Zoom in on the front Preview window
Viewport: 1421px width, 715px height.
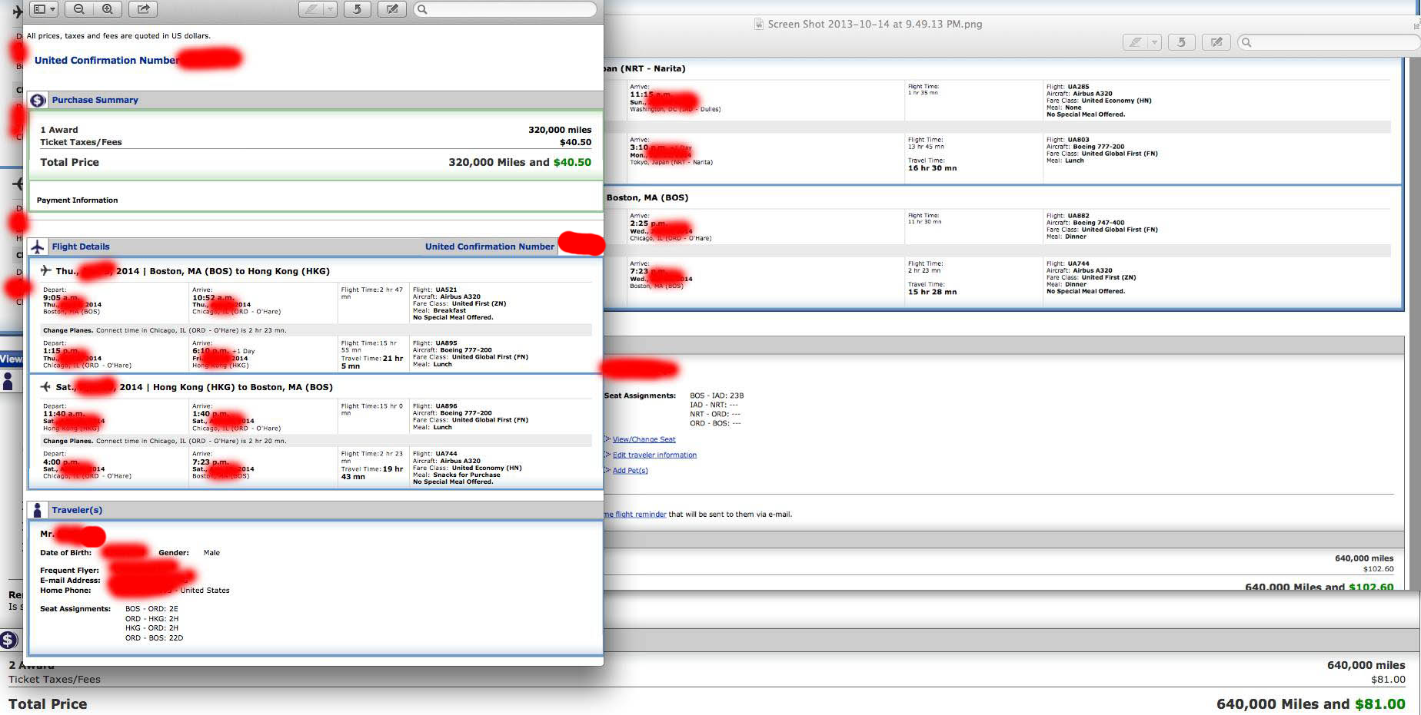pyautogui.click(x=108, y=9)
